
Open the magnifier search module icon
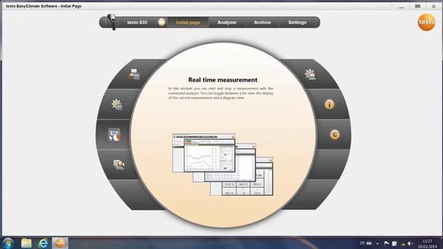(119, 164)
